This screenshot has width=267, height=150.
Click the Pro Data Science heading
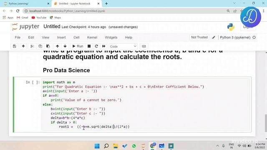click(66, 70)
